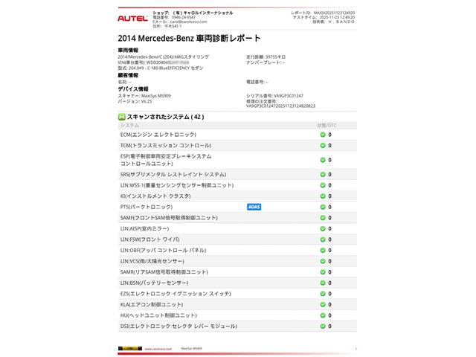Click the green scanned systems car icon
The image size is (476, 357).
pos(122,117)
